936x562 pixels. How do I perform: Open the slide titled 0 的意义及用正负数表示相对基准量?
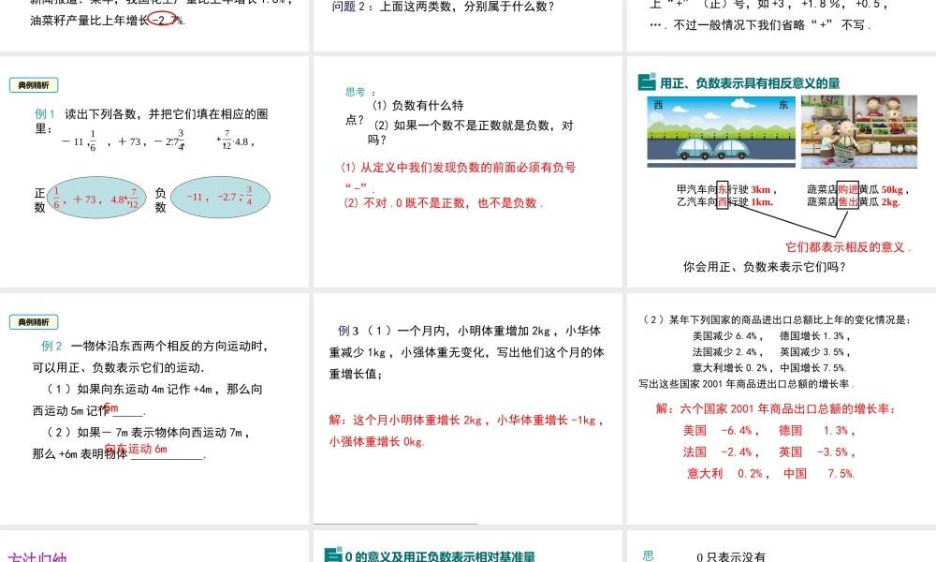pos(467,546)
